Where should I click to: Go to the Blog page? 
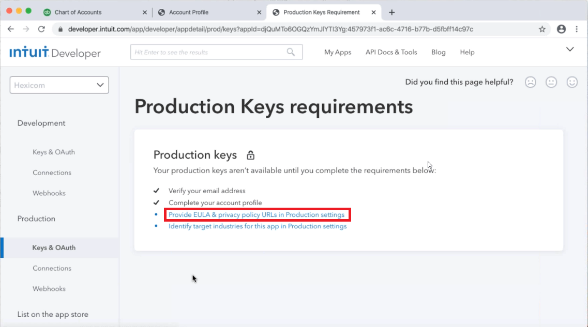click(x=439, y=52)
